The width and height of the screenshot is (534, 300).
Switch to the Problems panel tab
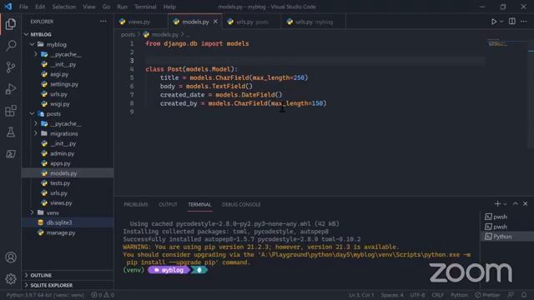[x=136, y=204]
